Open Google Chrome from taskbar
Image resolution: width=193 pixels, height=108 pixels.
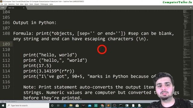[102, 105]
